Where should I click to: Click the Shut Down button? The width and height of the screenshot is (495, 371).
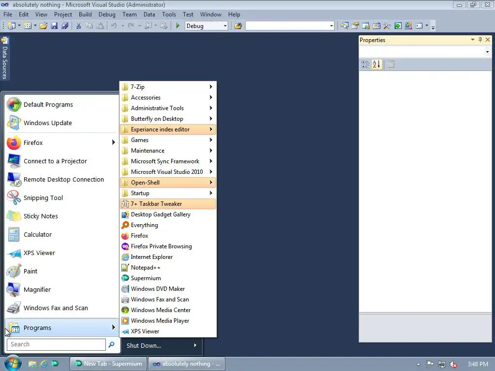pyautogui.click(x=144, y=345)
